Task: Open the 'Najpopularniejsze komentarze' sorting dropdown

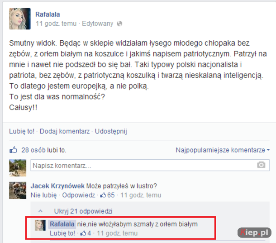Action: [223, 150]
